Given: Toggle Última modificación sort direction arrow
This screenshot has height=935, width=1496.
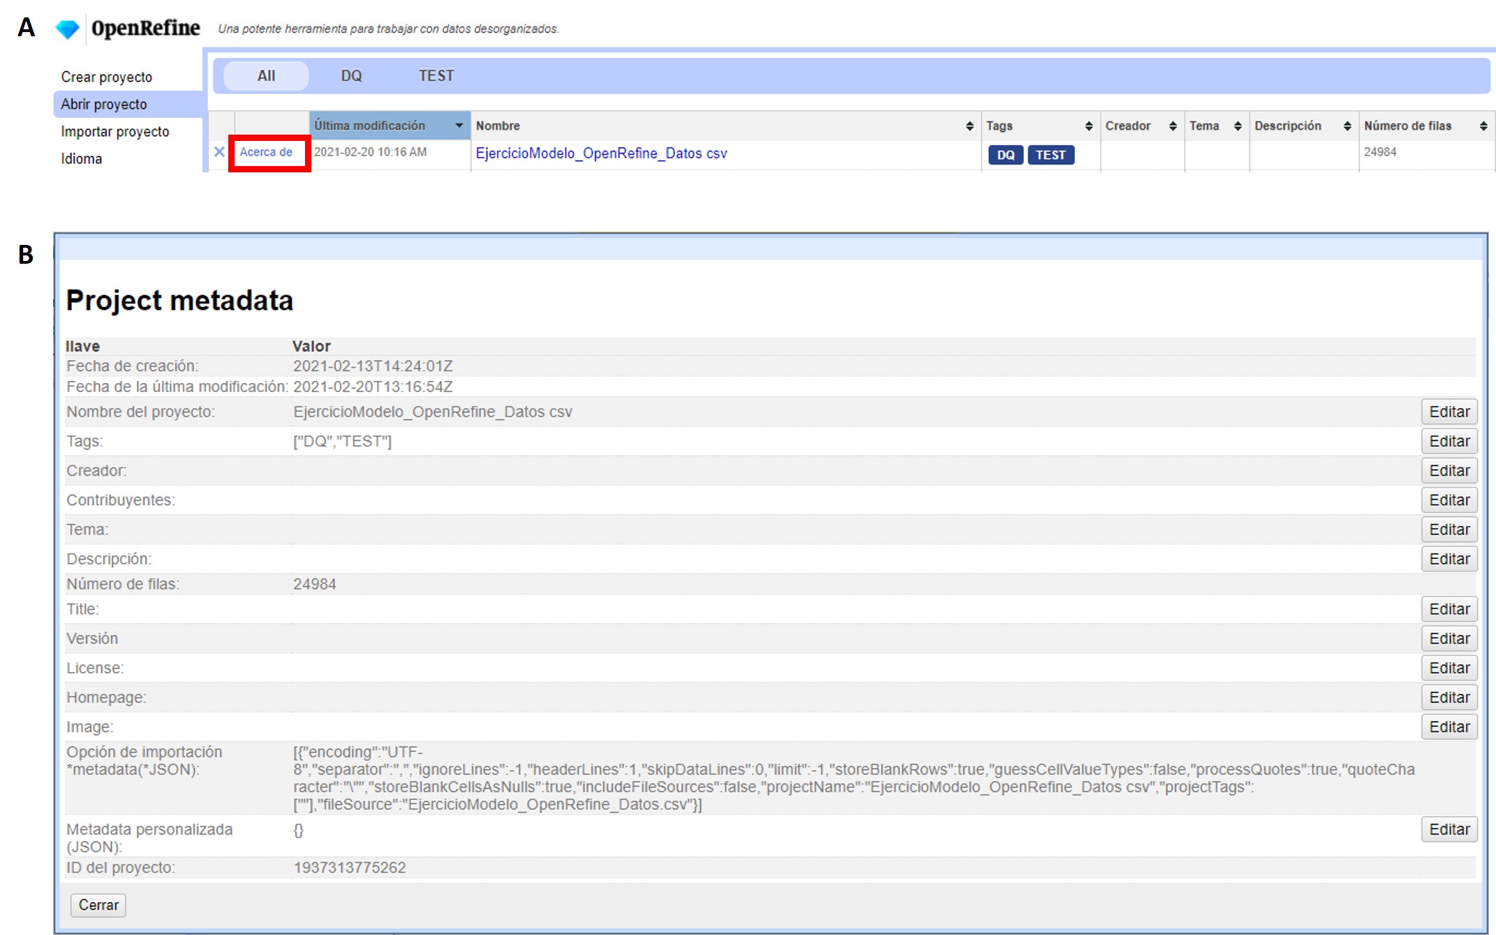Looking at the screenshot, I should [x=459, y=126].
